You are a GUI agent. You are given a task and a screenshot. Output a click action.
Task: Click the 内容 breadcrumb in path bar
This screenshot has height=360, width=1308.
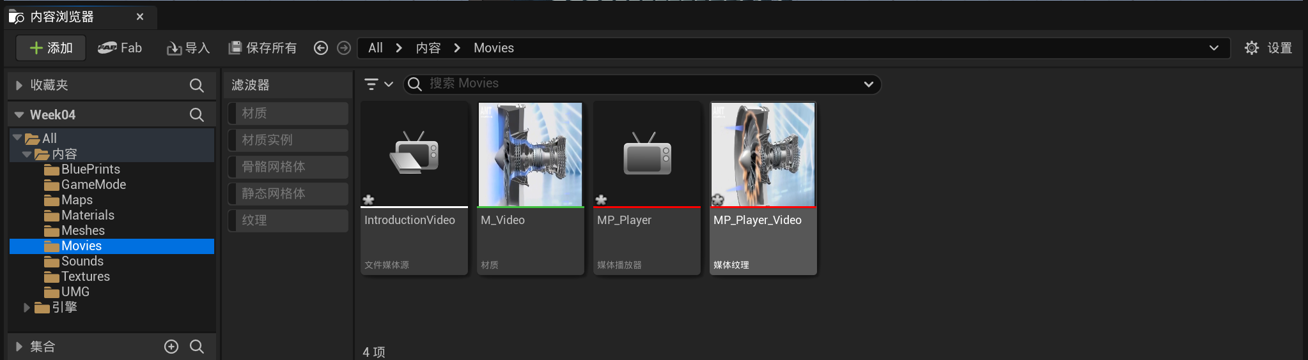pyautogui.click(x=428, y=48)
